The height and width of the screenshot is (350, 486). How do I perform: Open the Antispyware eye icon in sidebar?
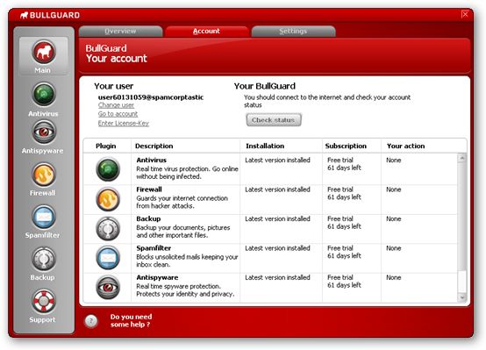[x=44, y=132]
